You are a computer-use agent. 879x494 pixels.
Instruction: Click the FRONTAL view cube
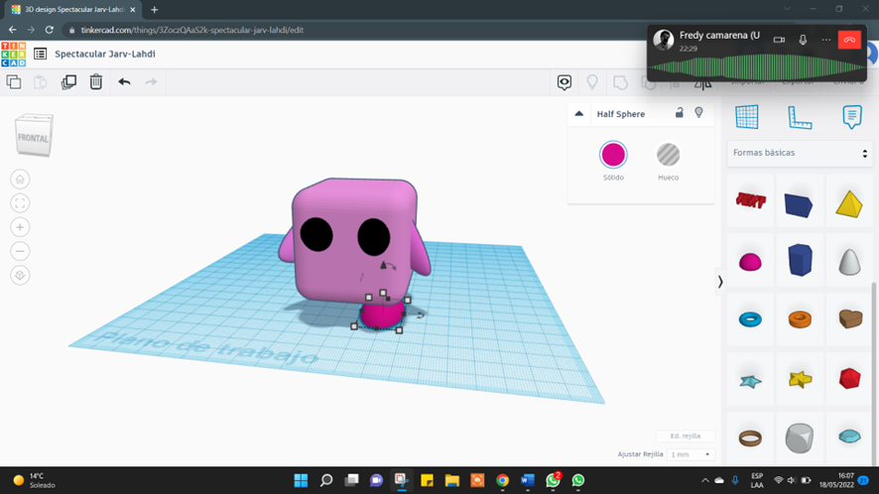34,135
